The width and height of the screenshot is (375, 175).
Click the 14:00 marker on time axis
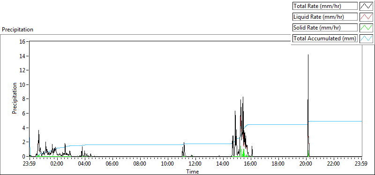click(x=224, y=164)
